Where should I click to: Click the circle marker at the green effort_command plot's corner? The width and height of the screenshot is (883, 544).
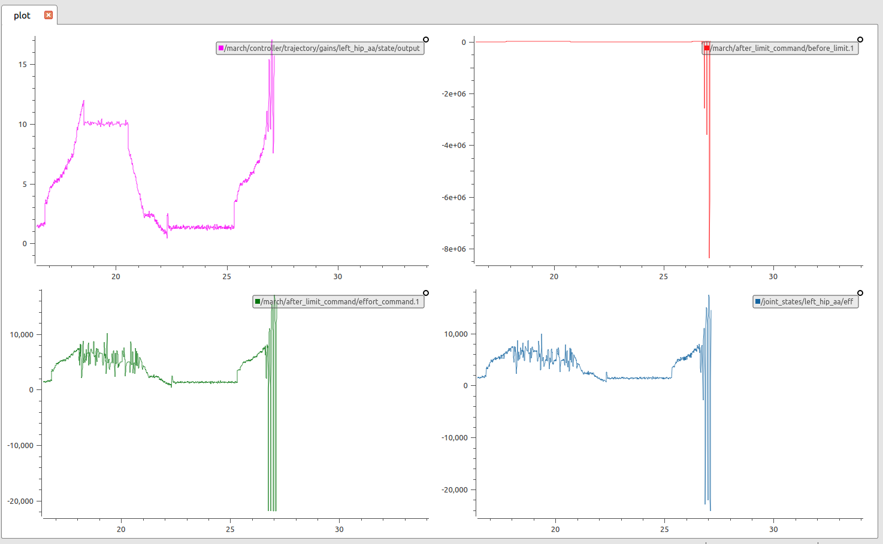pyautogui.click(x=426, y=293)
